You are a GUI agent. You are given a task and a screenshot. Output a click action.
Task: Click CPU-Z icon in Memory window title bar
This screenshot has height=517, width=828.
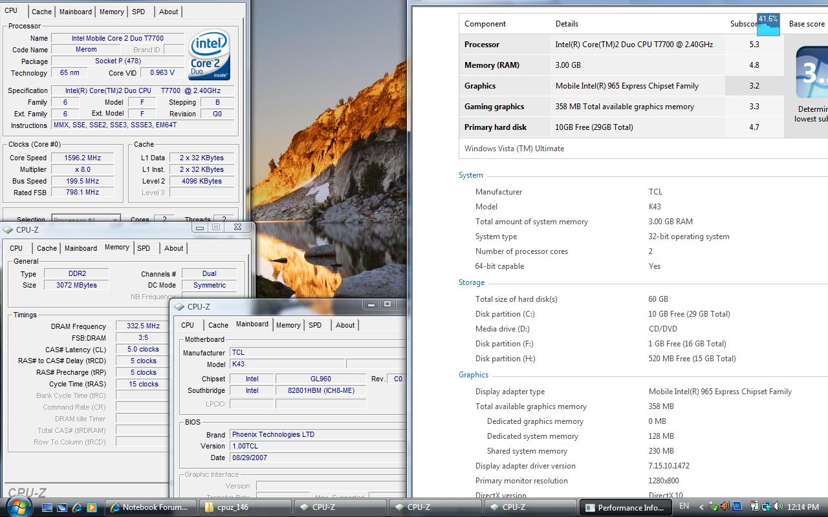8,229
